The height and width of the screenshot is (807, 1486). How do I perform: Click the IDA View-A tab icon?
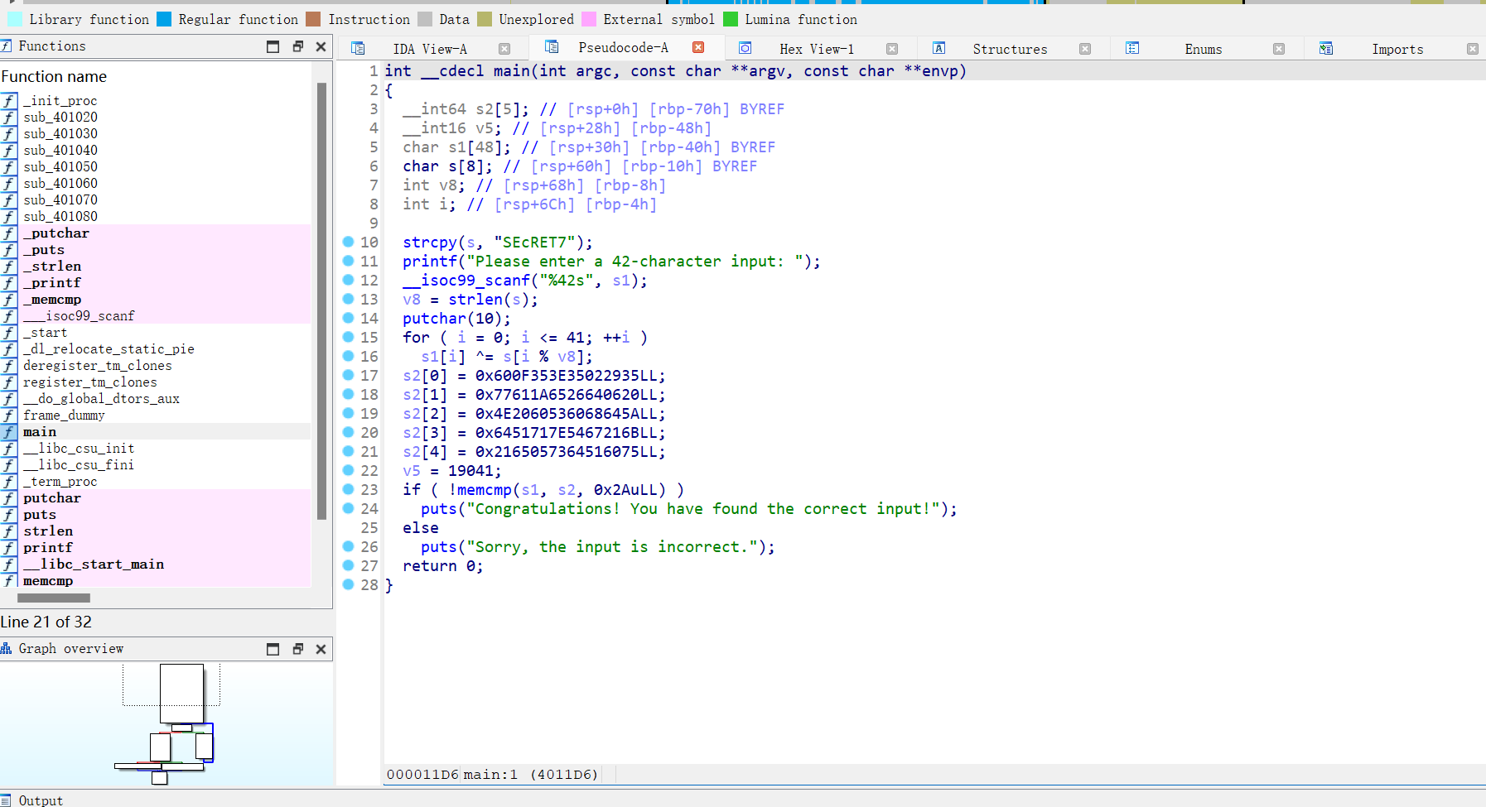click(x=358, y=49)
